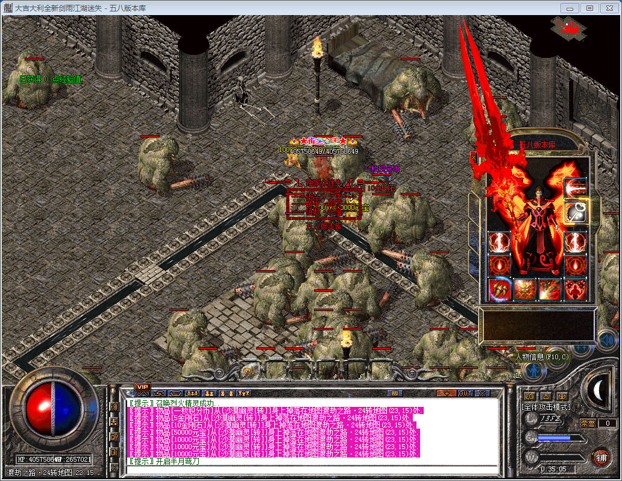Click the linked-nodes guild chat icon
The height and width of the screenshot is (481, 622).
[227, 394]
